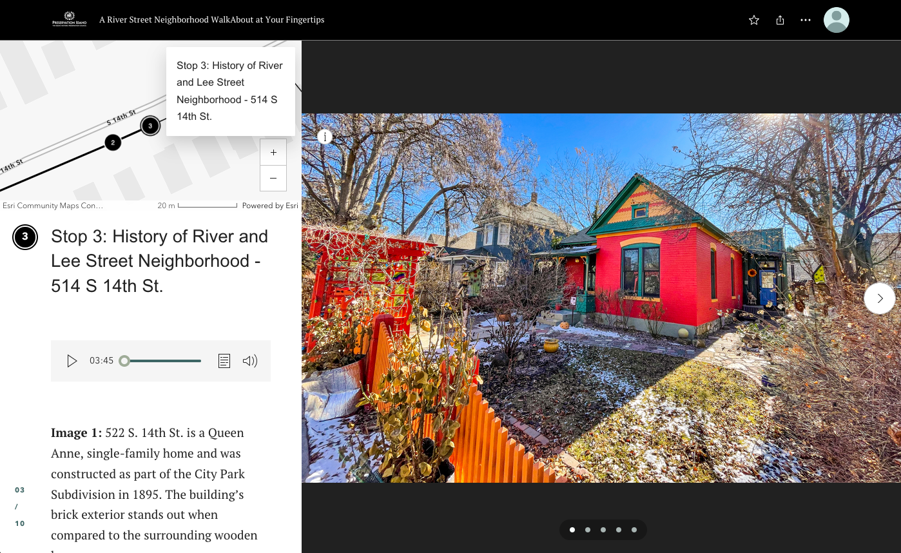This screenshot has height=553, width=901.
Task: Play the Stop 3 audio narration
Action: point(72,361)
